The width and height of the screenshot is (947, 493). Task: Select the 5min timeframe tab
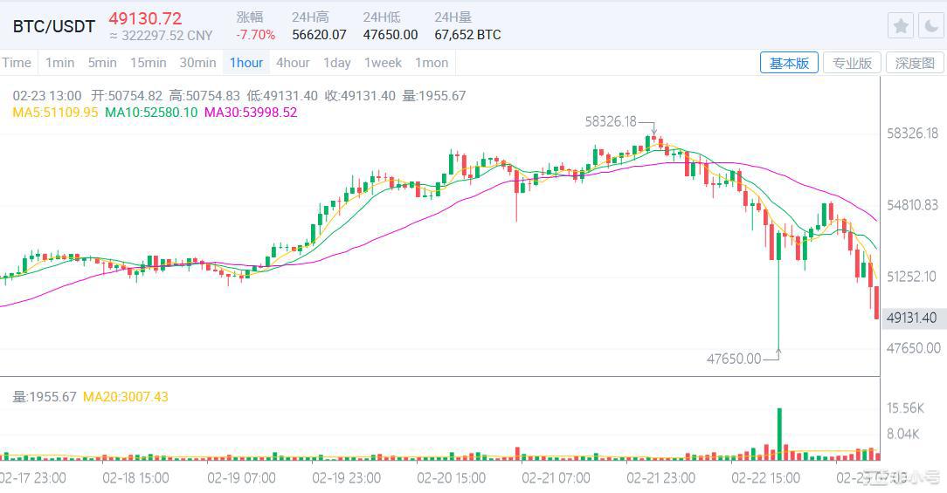coord(102,63)
